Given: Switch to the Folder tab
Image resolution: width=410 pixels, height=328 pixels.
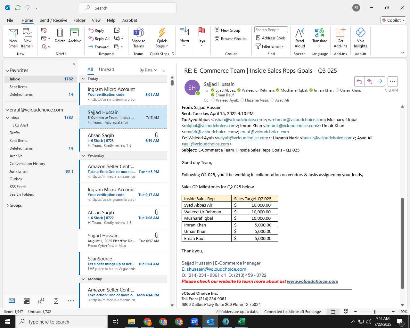Looking at the screenshot, I should click(x=79, y=20).
